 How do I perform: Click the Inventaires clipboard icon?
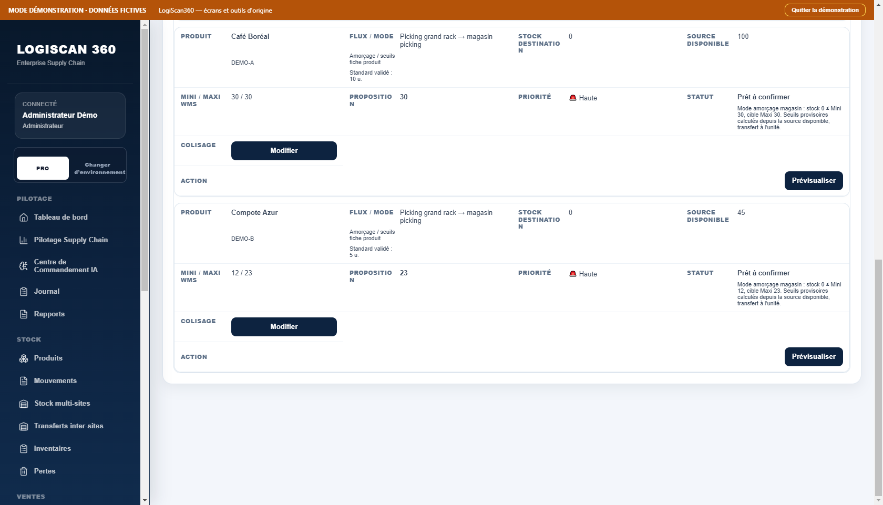pos(24,449)
